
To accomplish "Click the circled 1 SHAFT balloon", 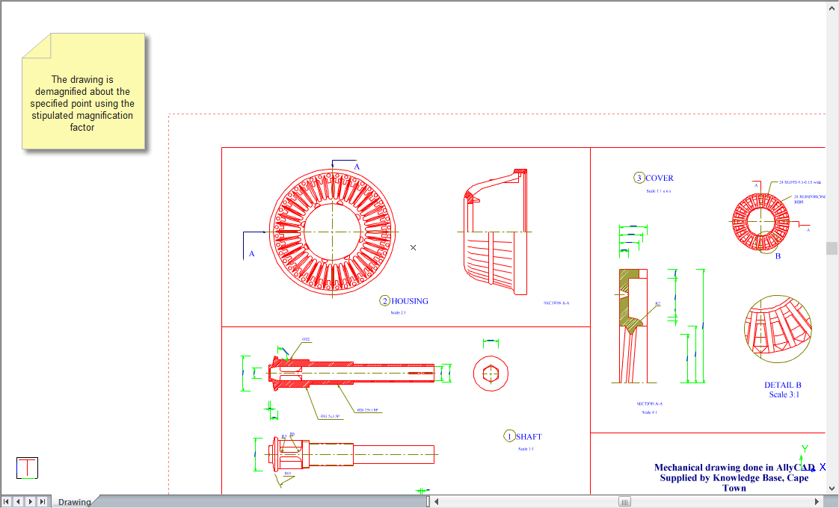I will click(510, 436).
